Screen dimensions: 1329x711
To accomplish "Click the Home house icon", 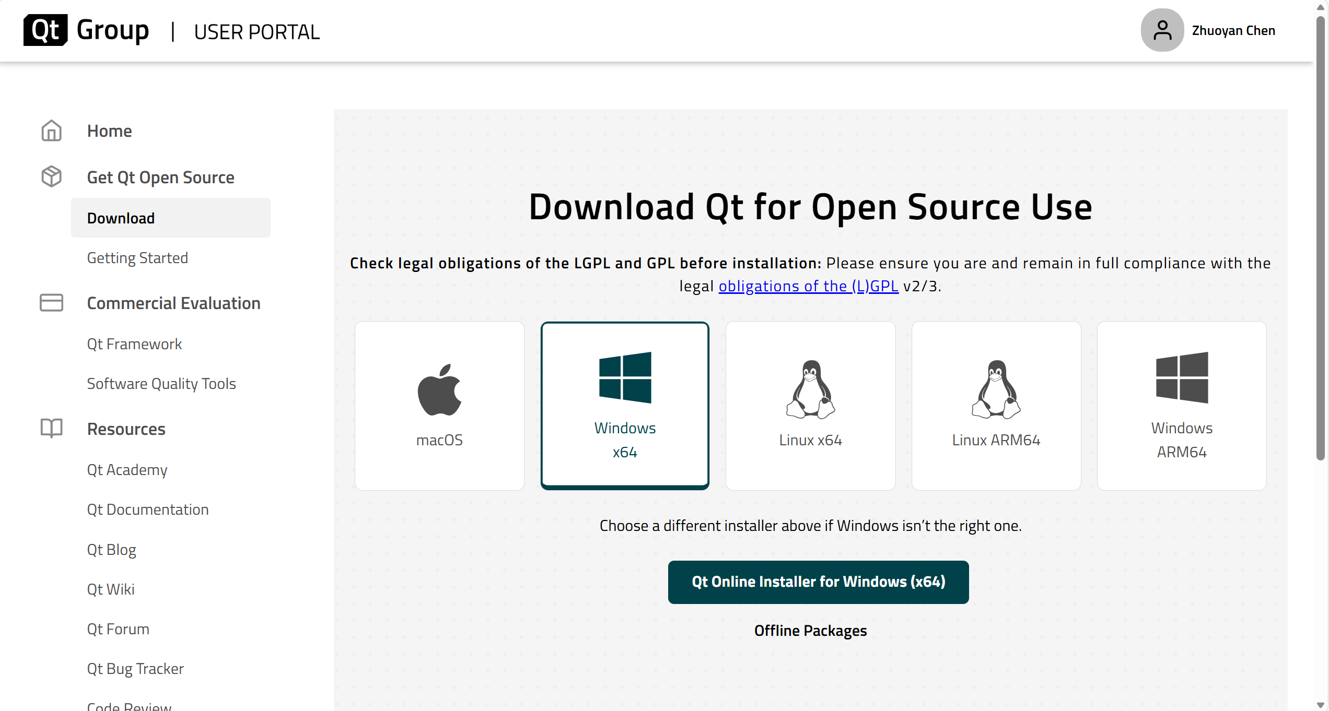I will coord(51,131).
